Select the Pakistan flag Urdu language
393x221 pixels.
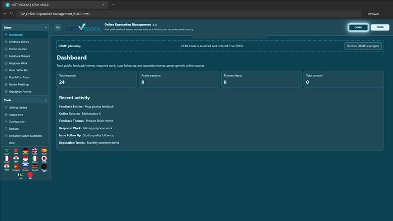pos(21,175)
